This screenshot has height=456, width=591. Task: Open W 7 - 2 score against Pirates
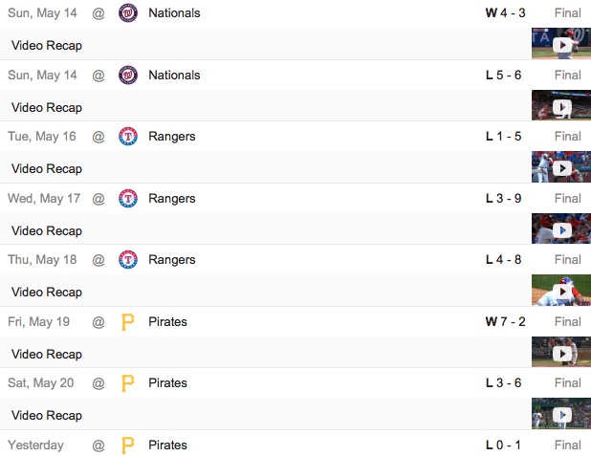click(x=503, y=322)
